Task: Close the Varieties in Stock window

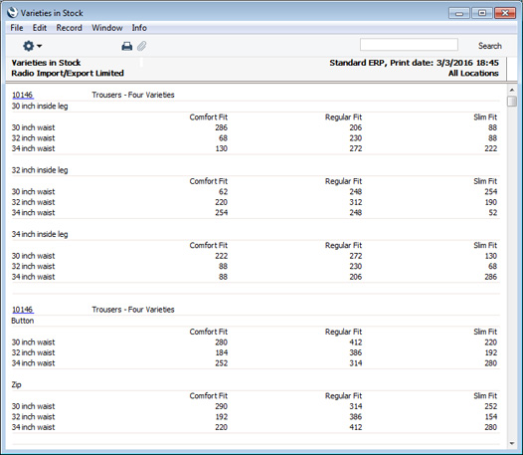Action: (505, 13)
